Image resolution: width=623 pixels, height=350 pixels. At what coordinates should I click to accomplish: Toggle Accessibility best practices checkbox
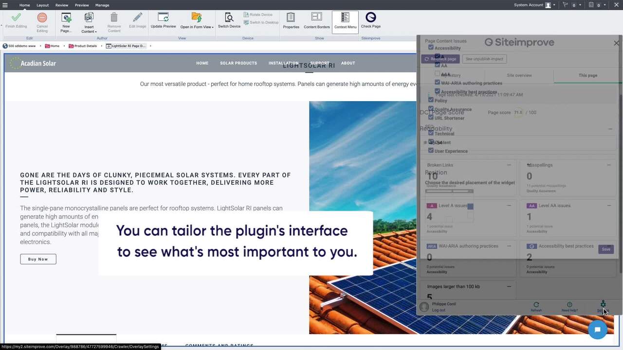[x=437, y=91]
